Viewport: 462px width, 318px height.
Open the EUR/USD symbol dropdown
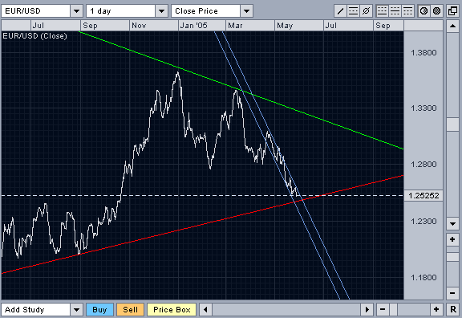tap(77, 11)
